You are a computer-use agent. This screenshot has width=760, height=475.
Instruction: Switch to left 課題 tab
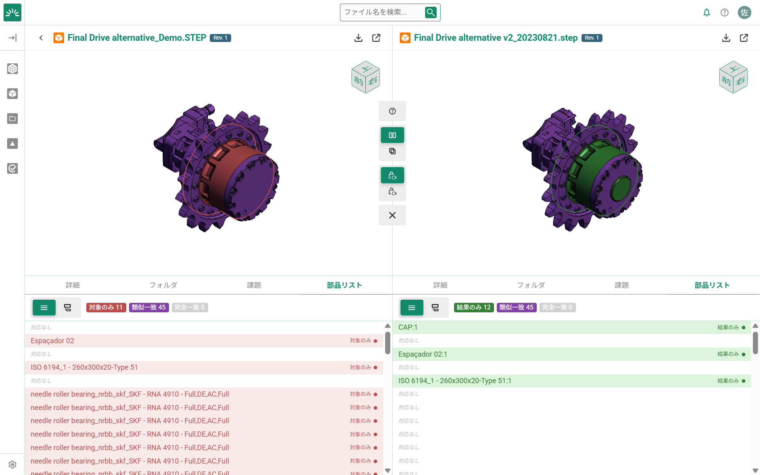tap(254, 285)
